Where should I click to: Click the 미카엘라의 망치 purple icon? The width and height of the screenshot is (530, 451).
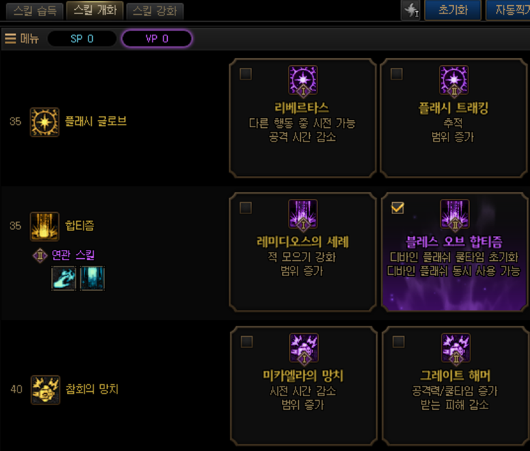(x=304, y=348)
